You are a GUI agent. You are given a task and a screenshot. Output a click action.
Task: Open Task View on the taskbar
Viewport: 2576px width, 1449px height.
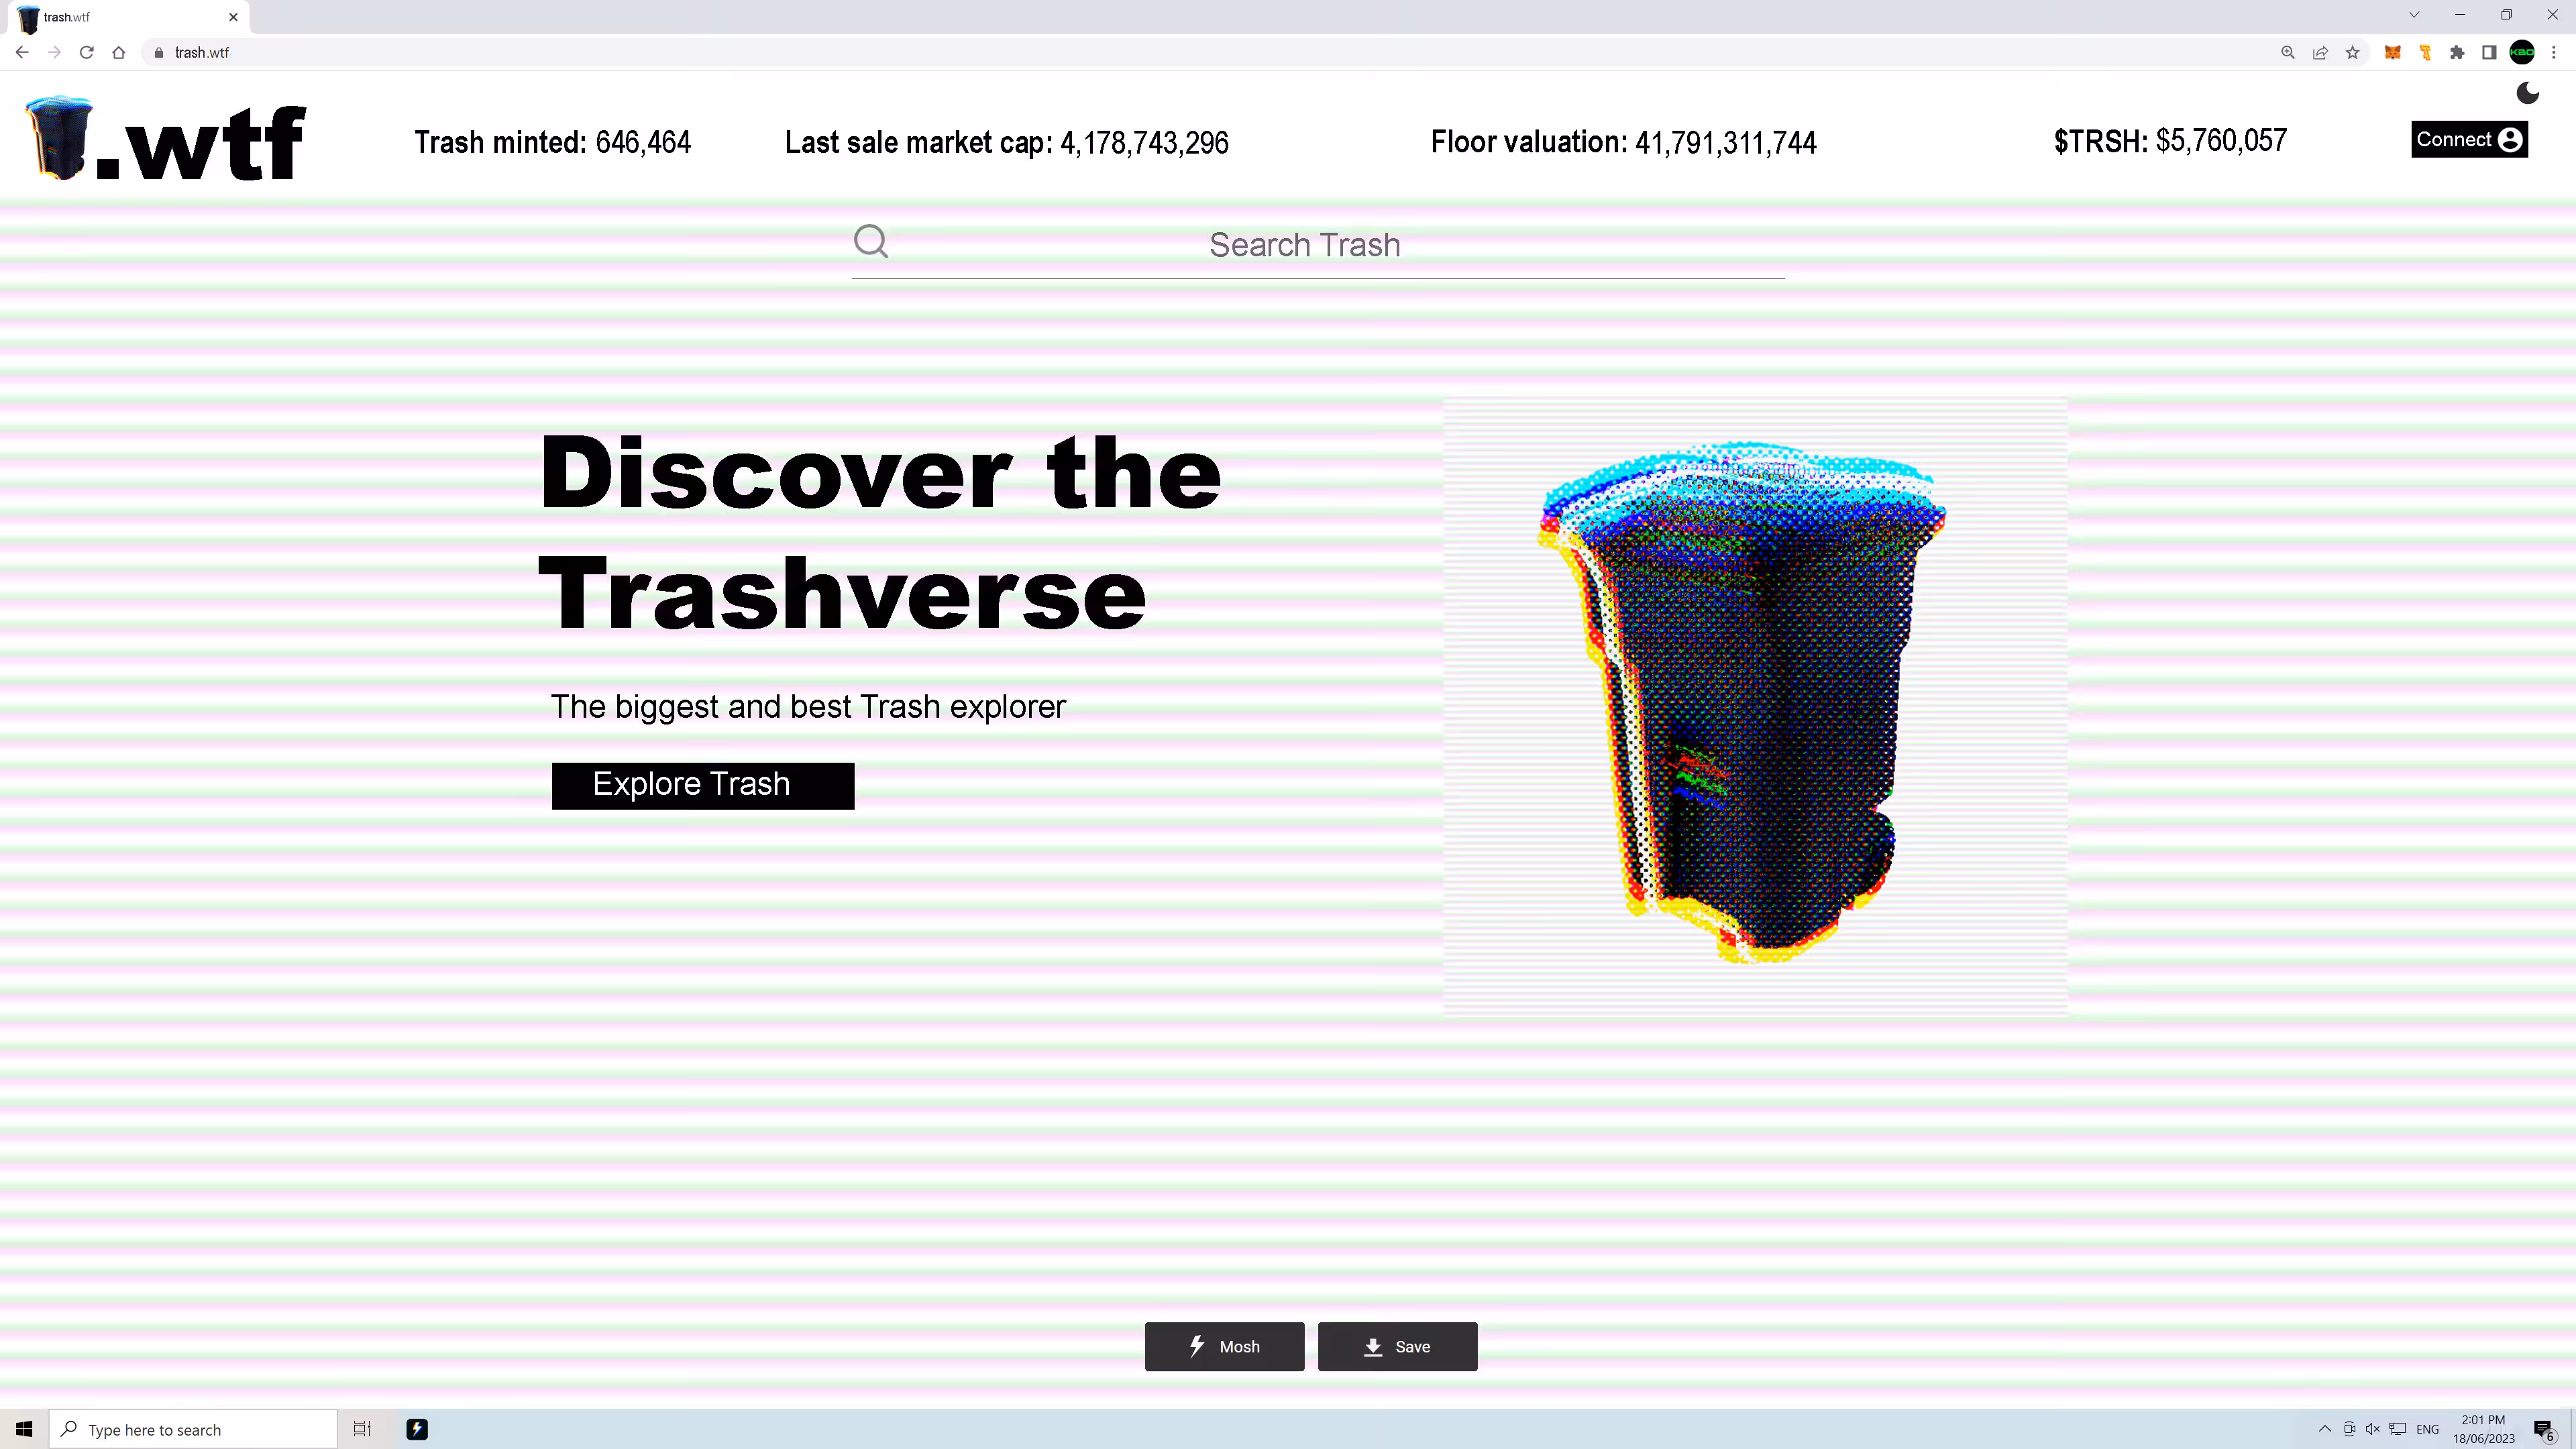pyautogui.click(x=362, y=1429)
